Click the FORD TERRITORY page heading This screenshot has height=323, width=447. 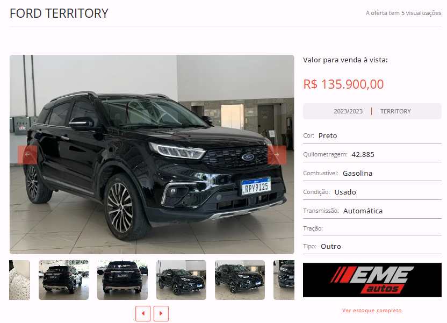click(59, 13)
